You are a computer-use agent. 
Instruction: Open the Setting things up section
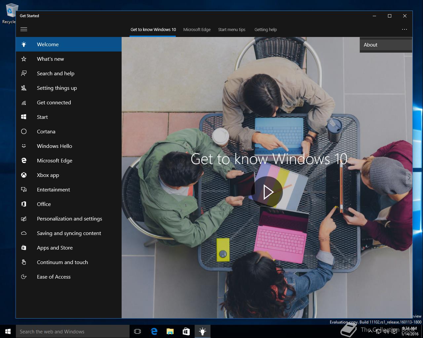coord(57,88)
